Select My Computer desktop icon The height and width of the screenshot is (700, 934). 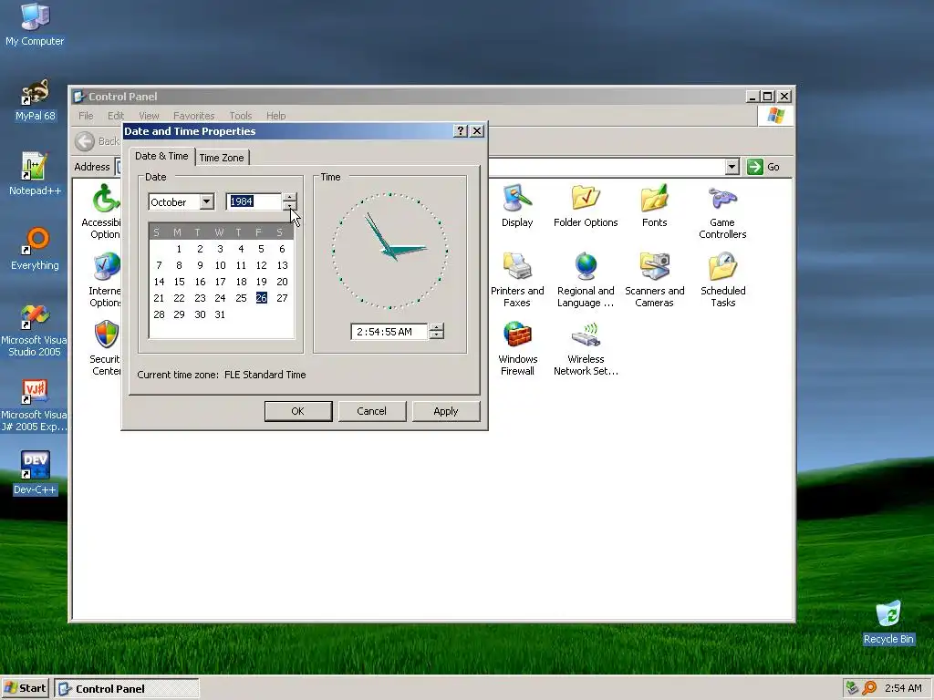pos(35,25)
